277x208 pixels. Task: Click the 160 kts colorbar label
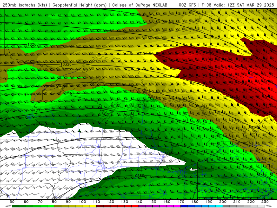tap(167, 202)
